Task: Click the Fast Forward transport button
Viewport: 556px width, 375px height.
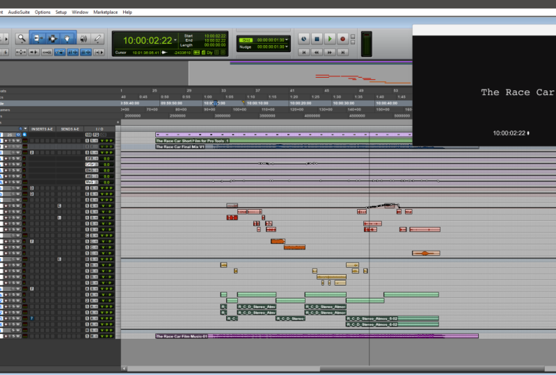Action: [x=330, y=52]
